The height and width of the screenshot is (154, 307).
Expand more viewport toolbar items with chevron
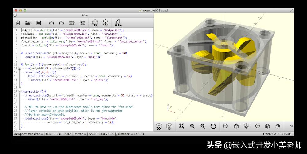tap(292, 126)
